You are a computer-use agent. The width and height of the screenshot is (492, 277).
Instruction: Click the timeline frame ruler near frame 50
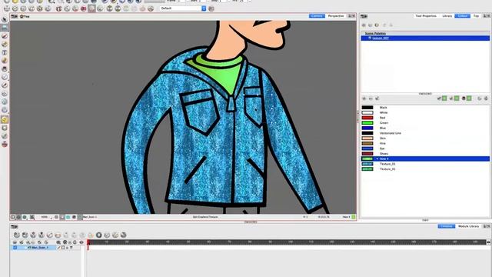coord(188,242)
